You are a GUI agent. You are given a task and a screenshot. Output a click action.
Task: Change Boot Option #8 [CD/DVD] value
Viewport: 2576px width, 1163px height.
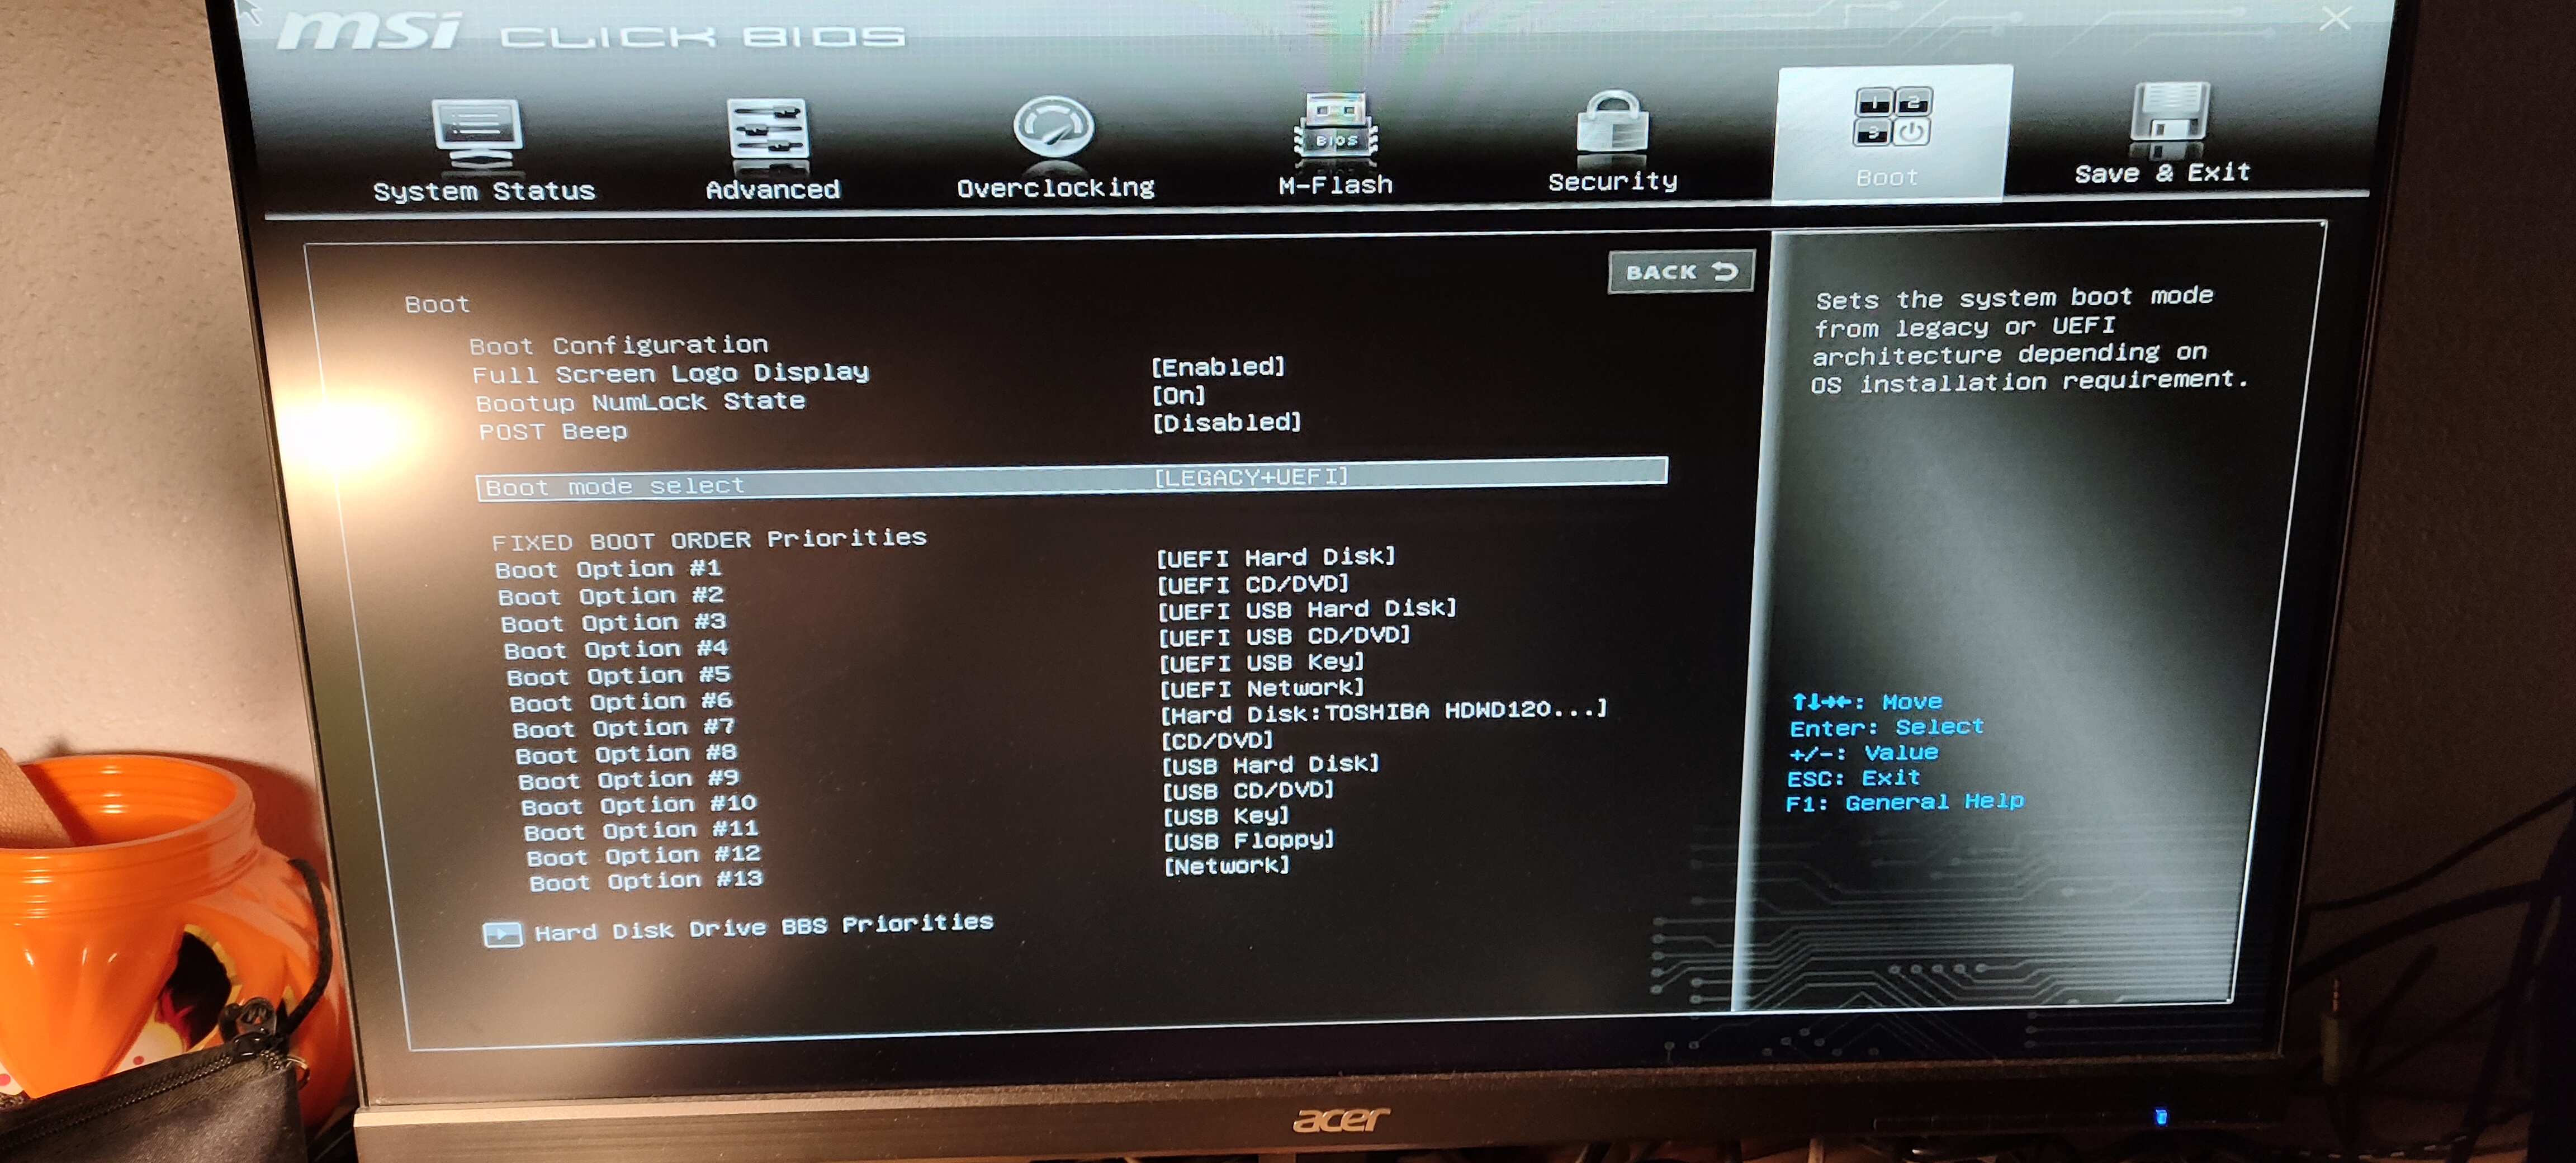(x=1217, y=740)
